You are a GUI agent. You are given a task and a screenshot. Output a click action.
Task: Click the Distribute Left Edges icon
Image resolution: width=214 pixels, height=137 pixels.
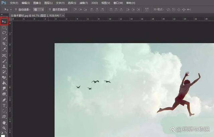point(128,10)
